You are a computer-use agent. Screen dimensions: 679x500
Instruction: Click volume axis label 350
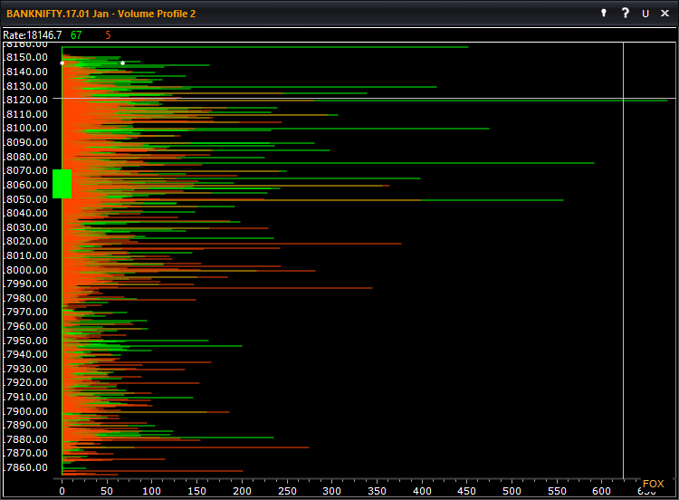click(x=377, y=491)
